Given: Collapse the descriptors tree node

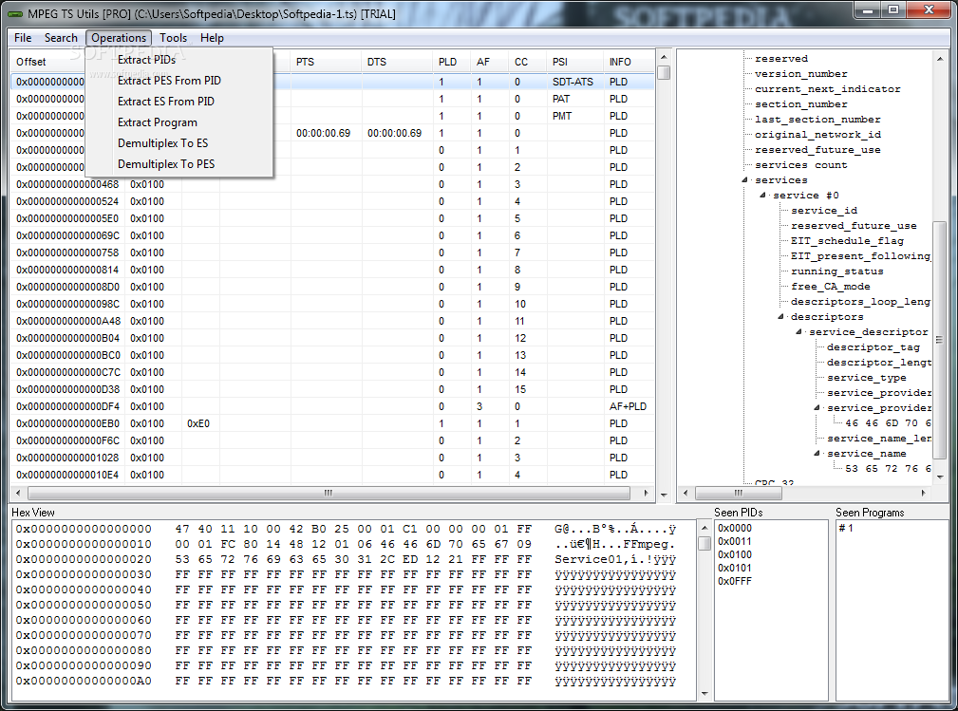Looking at the screenshot, I should tap(780, 317).
